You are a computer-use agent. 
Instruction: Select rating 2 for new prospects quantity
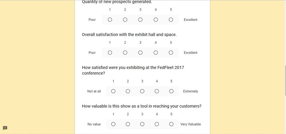coord(125,20)
